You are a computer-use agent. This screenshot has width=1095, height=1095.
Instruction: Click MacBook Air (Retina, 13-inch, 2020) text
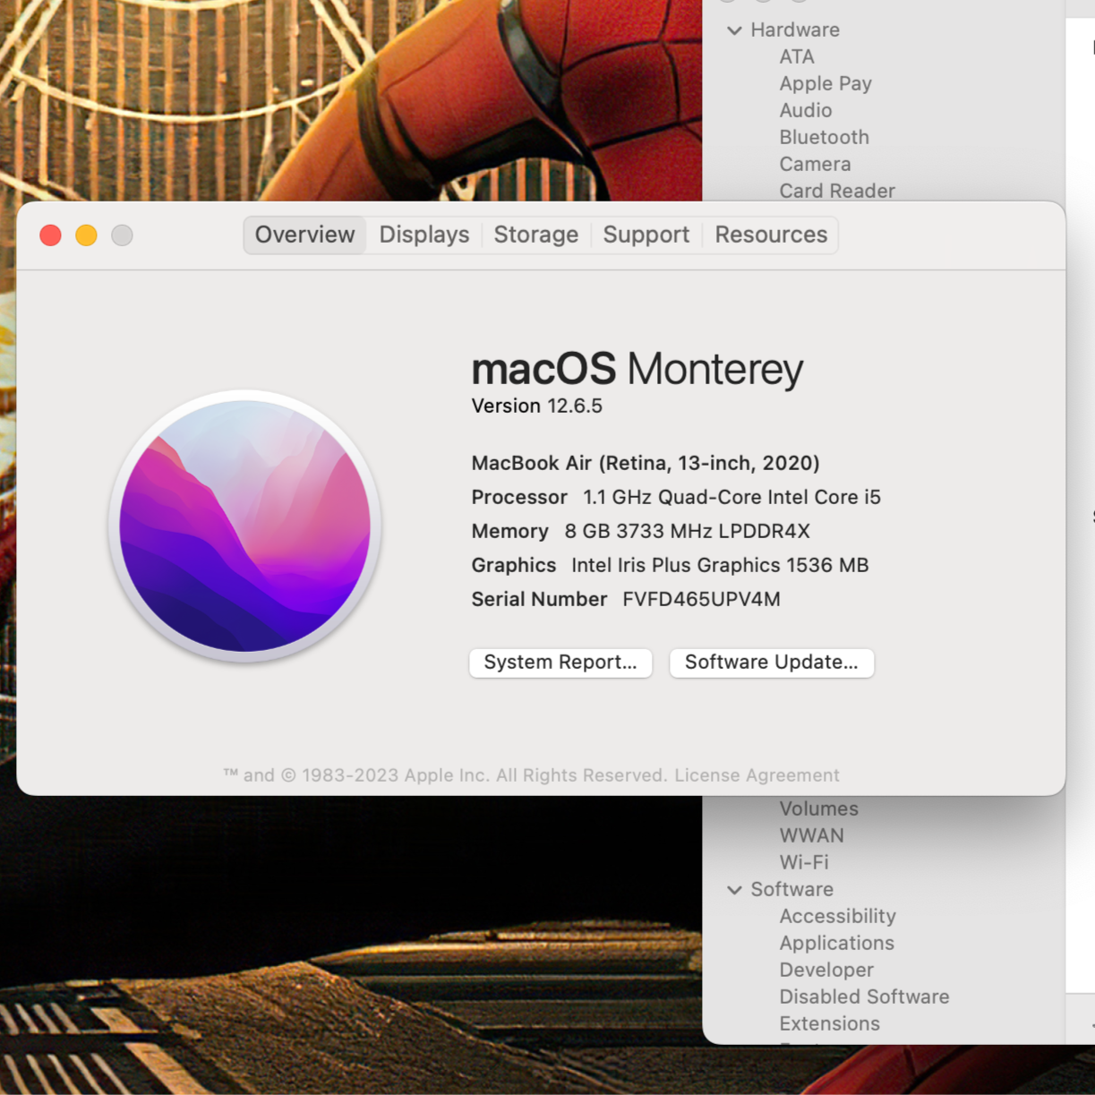tap(646, 464)
